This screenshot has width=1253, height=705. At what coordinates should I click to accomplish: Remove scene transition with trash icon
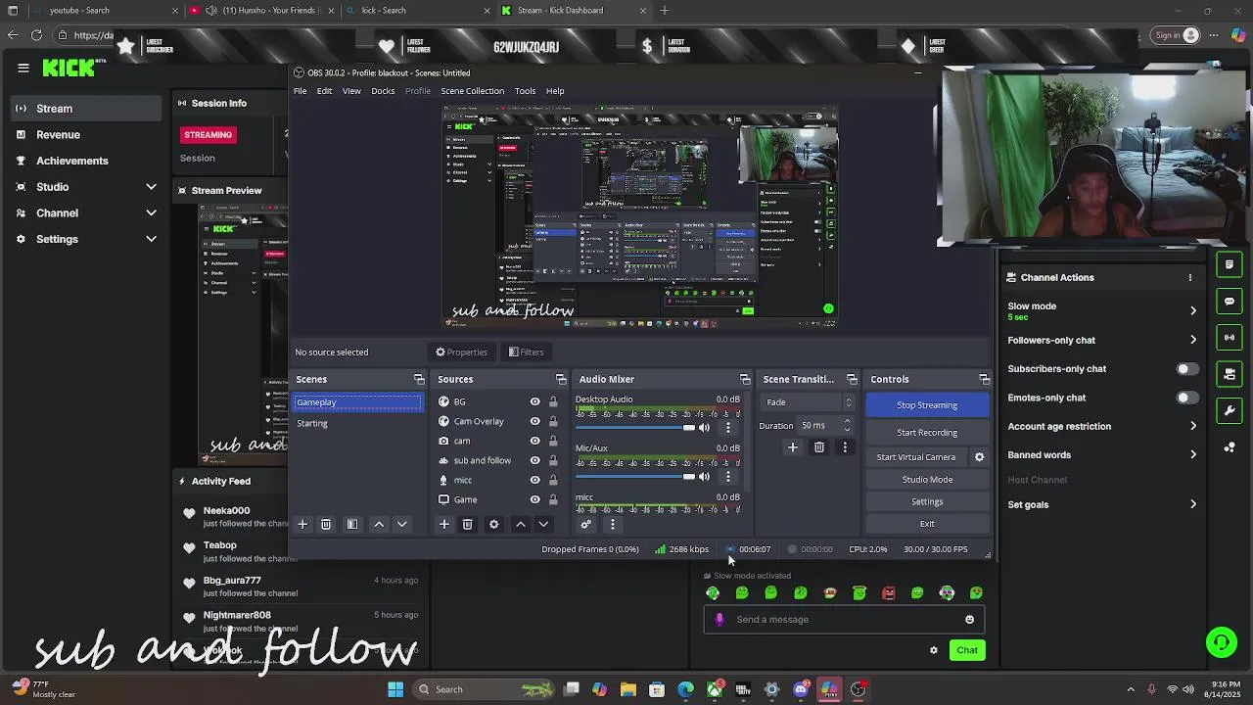(819, 447)
